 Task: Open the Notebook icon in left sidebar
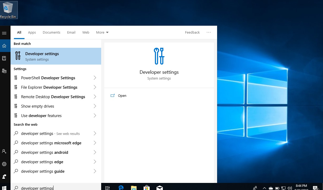coord(4,58)
